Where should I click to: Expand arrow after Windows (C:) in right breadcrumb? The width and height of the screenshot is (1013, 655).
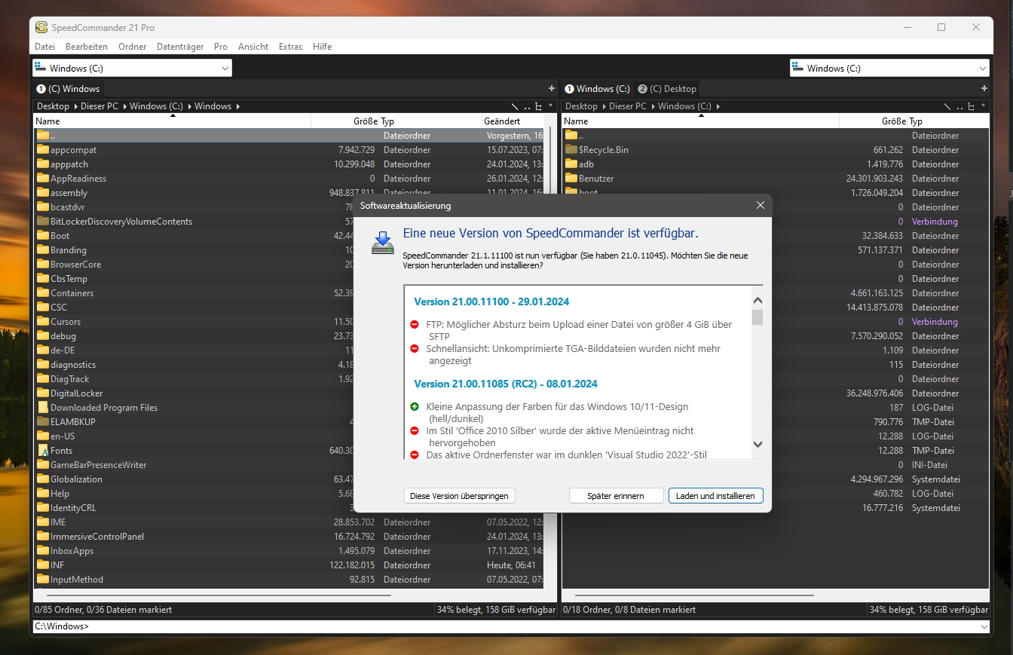[717, 106]
